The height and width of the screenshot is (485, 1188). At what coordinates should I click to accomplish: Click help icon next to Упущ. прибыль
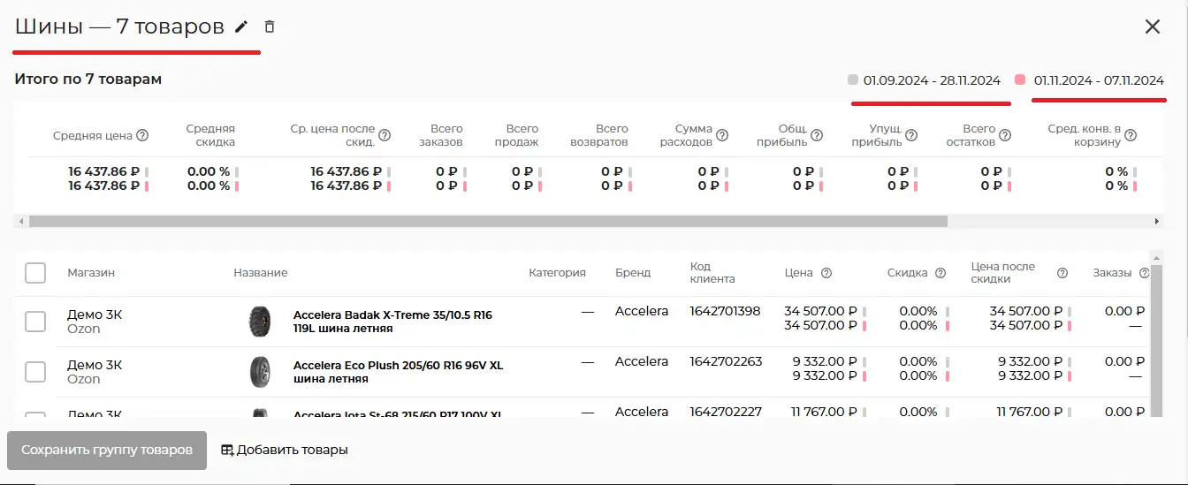(x=911, y=136)
